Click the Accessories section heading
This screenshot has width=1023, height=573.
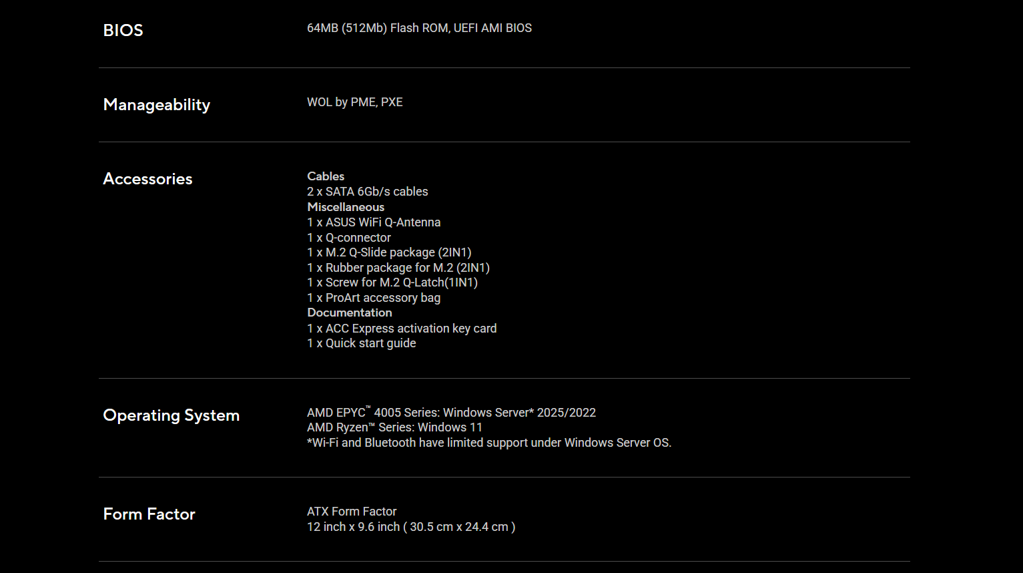pos(147,179)
